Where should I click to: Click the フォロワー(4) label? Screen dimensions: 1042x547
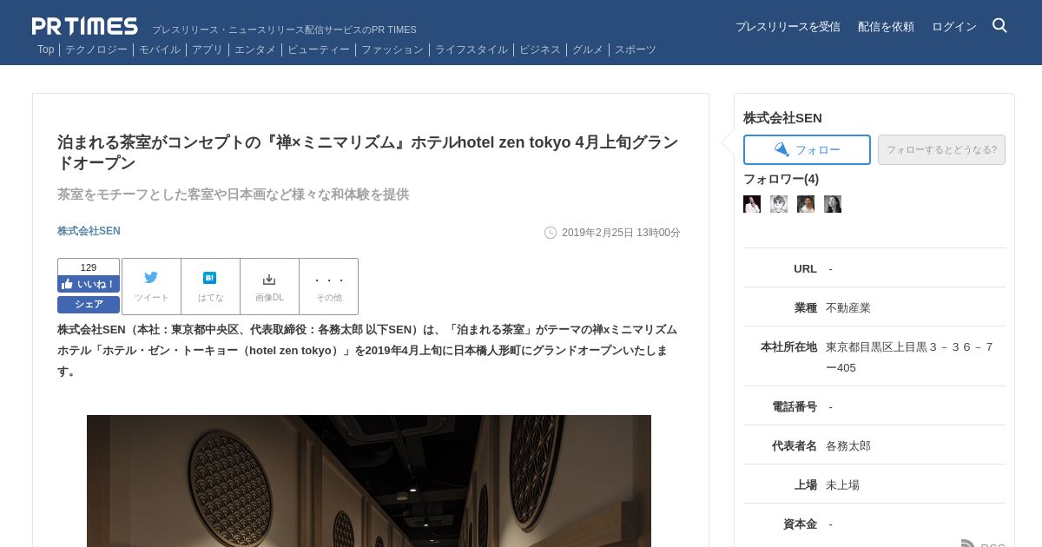tap(781, 179)
